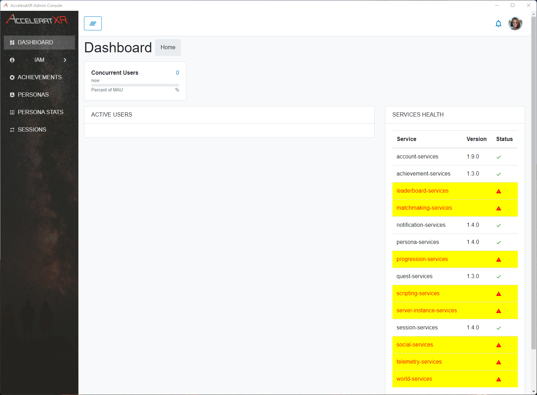Image resolution: width=537 pixels, height=395 pixels.
Task: Click the Status column header
Action: pyautogui.click(x=504, y=139)
